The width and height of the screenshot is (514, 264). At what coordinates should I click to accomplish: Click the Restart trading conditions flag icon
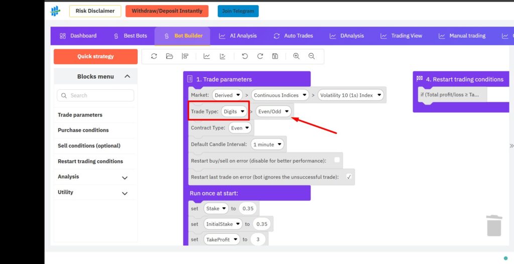[420, 79]
